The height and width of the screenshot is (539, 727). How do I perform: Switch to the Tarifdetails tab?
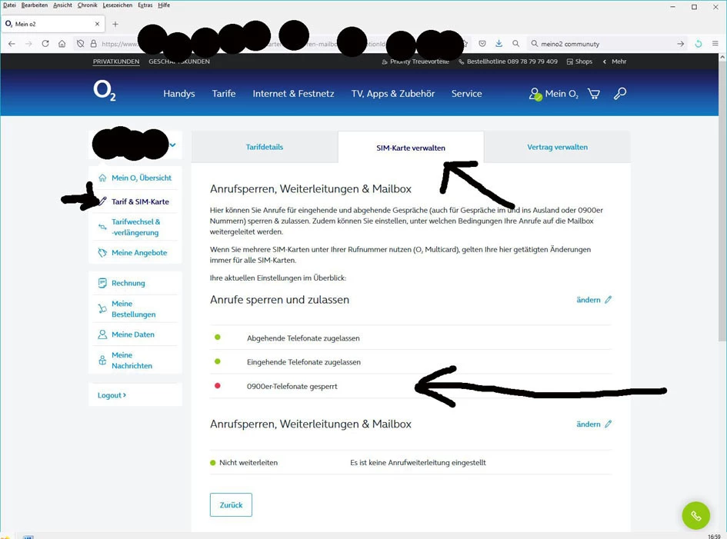265,147
